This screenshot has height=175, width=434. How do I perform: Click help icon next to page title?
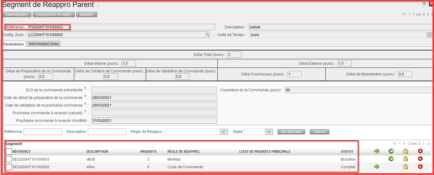[x=98, y=5]
